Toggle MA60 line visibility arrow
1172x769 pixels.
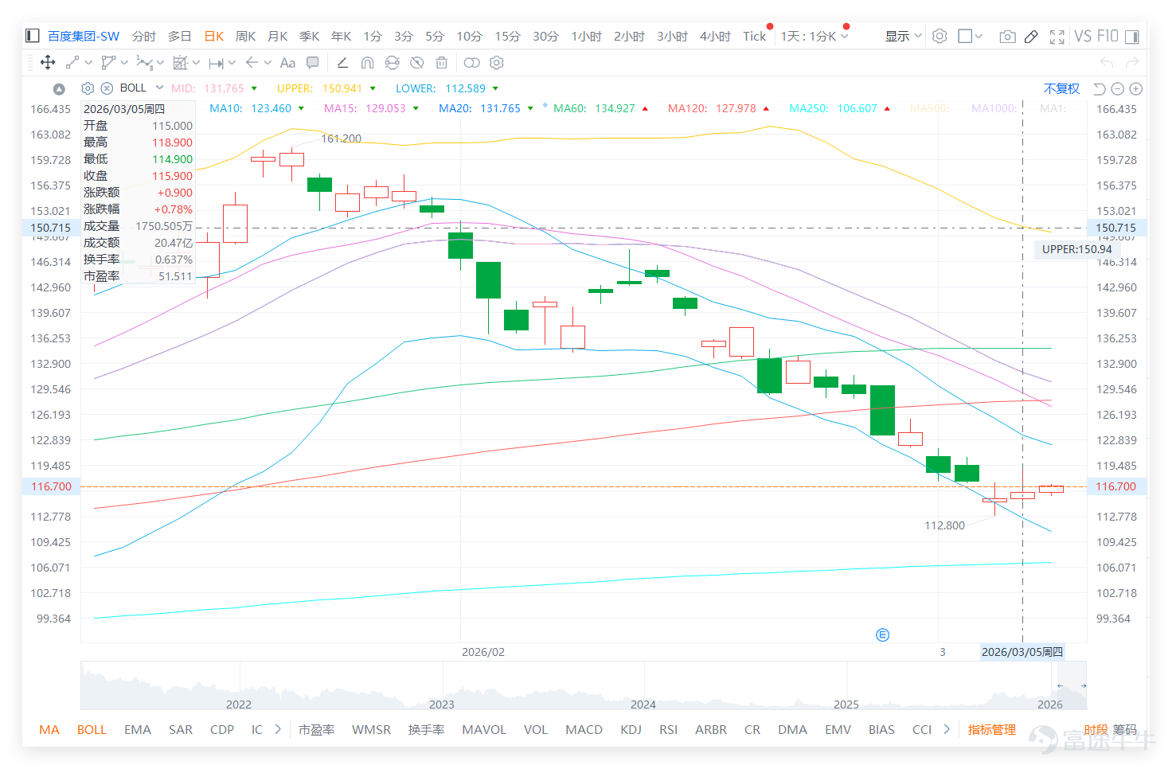pos(645,108)
